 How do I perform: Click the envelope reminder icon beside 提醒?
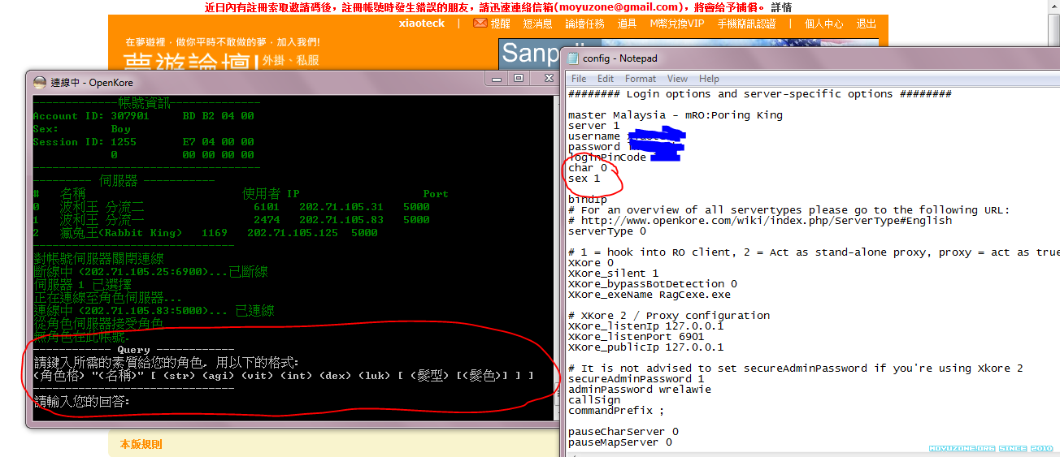(x=480, y=24)
